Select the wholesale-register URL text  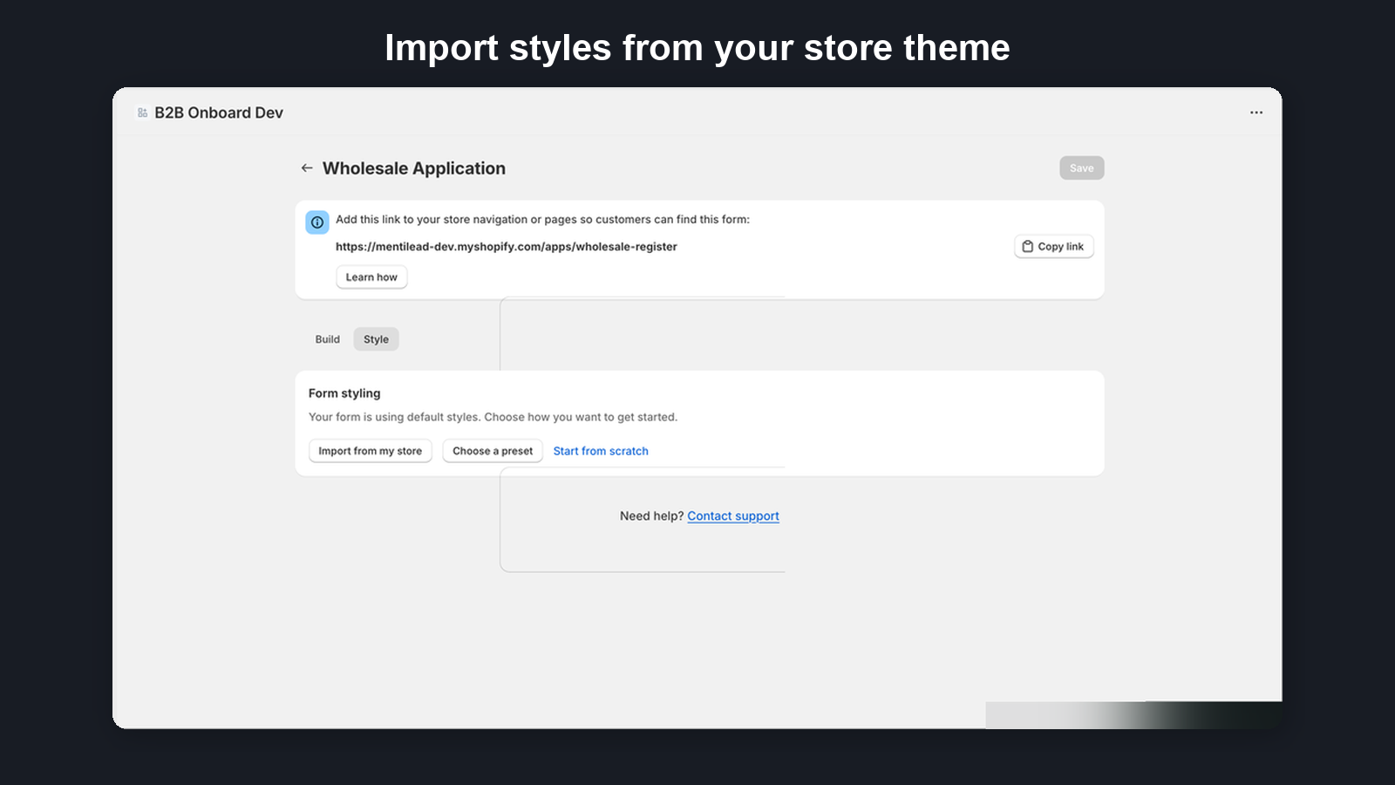(507, 246)
